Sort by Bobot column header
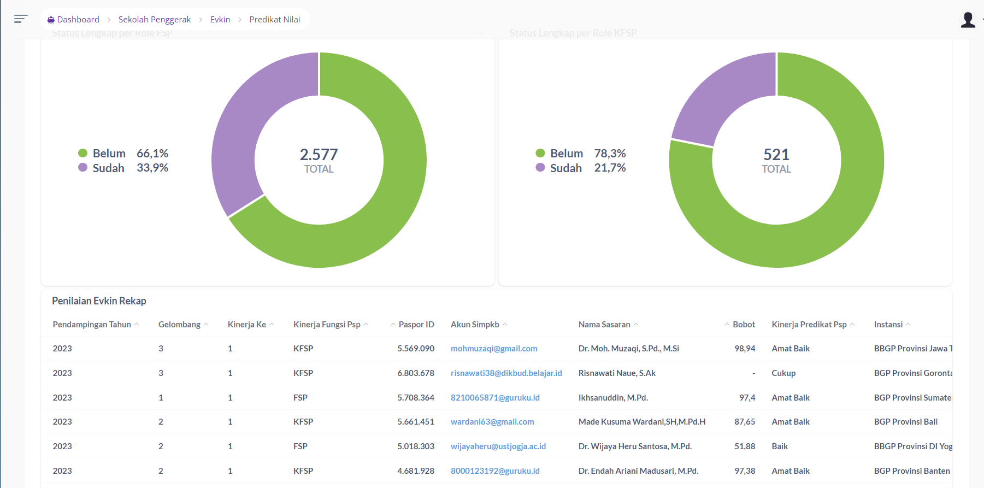The image size is (984, 488). click(740, 325)
